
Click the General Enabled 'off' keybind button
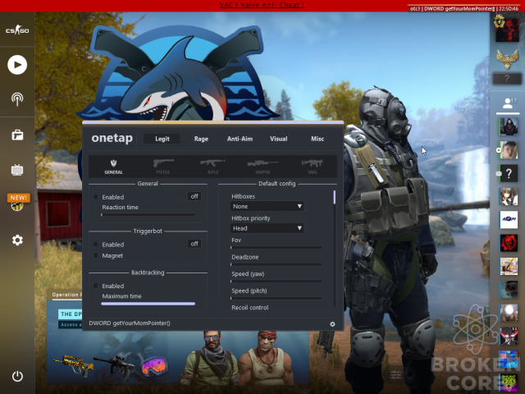(x=194, y=196)
